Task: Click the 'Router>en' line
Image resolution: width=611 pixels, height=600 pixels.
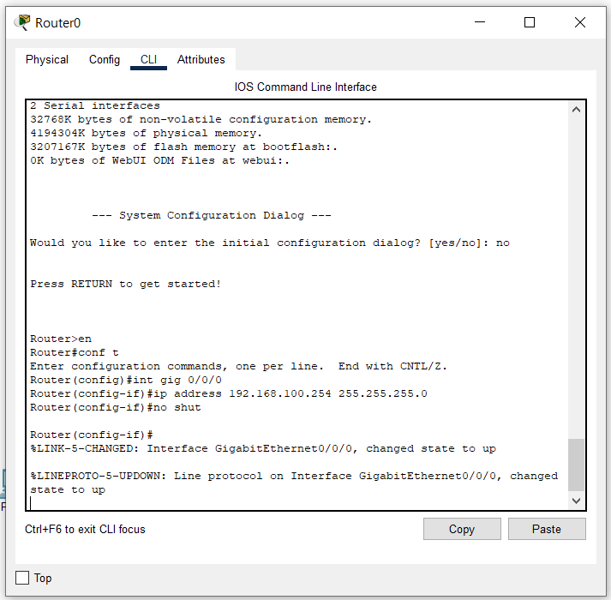Action: pyautogui.click(x=61, y=339)
